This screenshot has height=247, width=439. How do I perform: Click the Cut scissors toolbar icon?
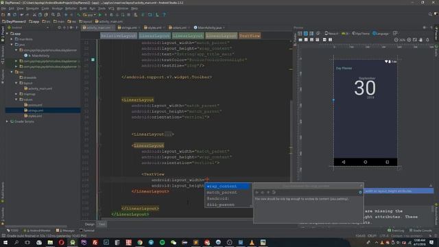pos(34,14)
